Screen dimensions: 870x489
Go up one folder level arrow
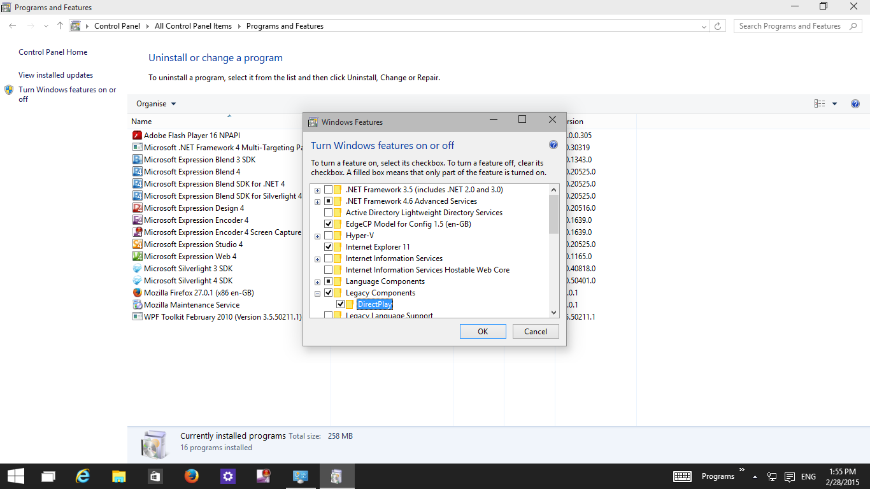[60, 26]
